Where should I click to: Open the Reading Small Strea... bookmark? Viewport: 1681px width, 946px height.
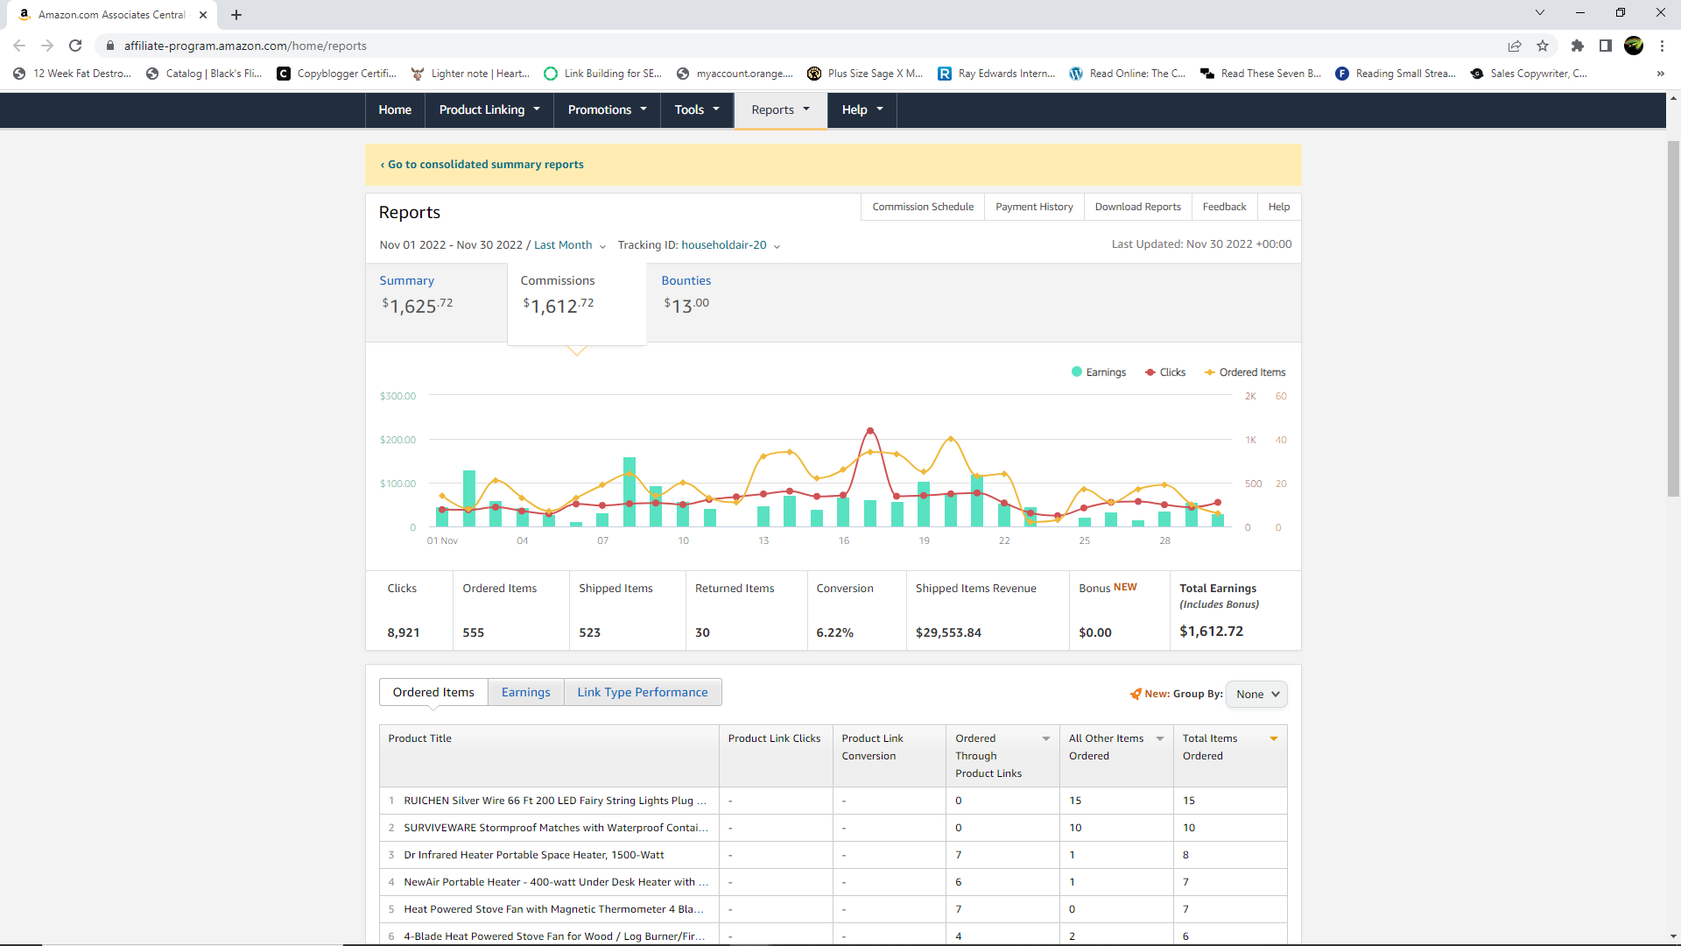[1396, 74]
